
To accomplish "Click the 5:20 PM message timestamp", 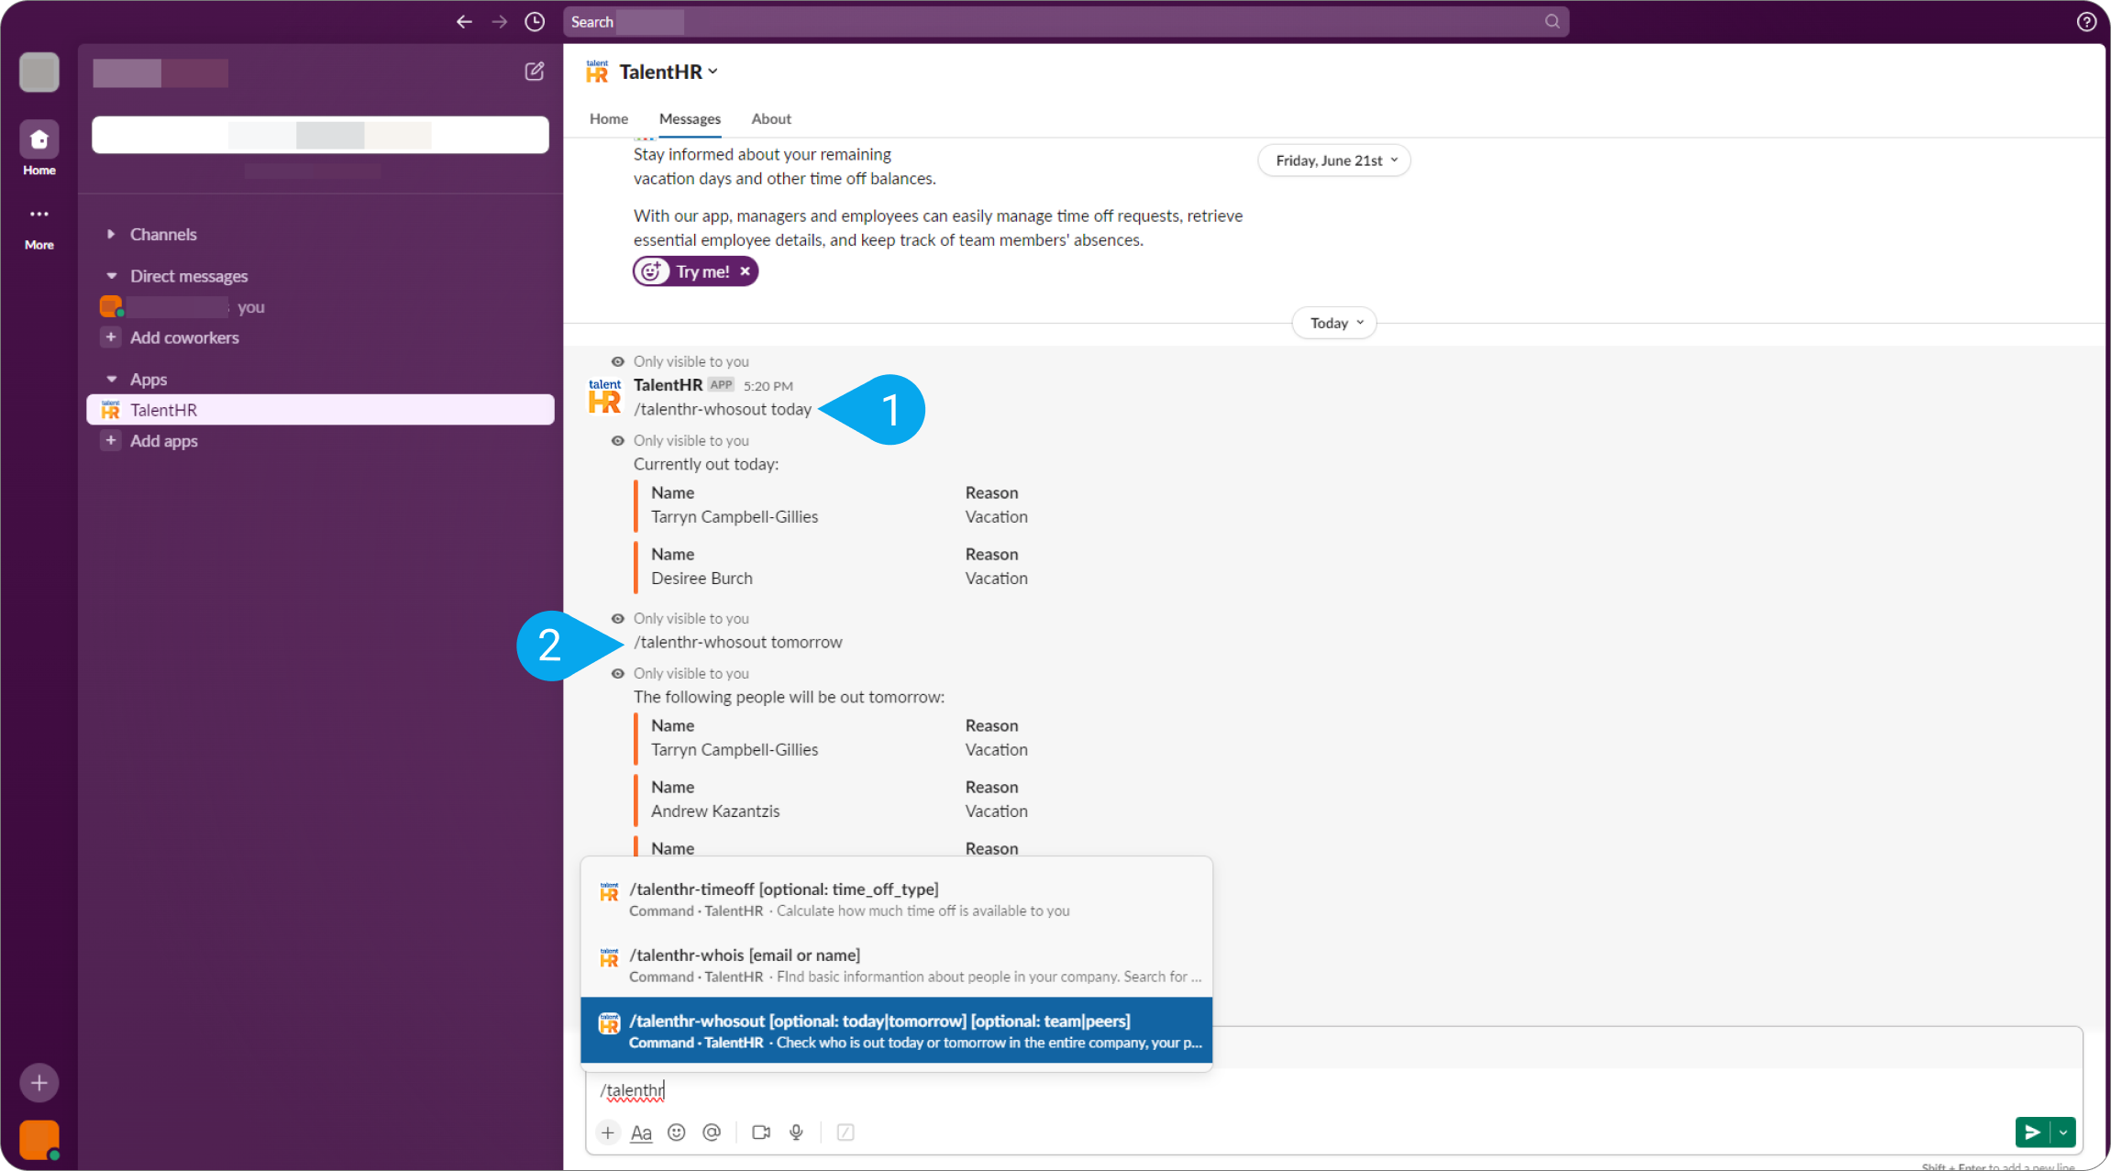I will (x=768, y=386).
